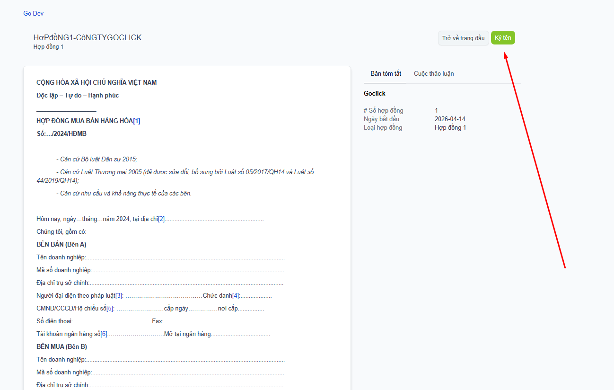The image size is (614, 390).
Task: Click the BÊN BÁN (Bên A) heading
Action: 61,245
